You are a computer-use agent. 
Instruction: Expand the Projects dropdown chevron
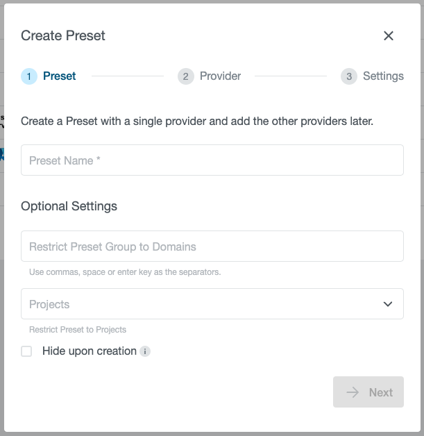tap(388, 304)
